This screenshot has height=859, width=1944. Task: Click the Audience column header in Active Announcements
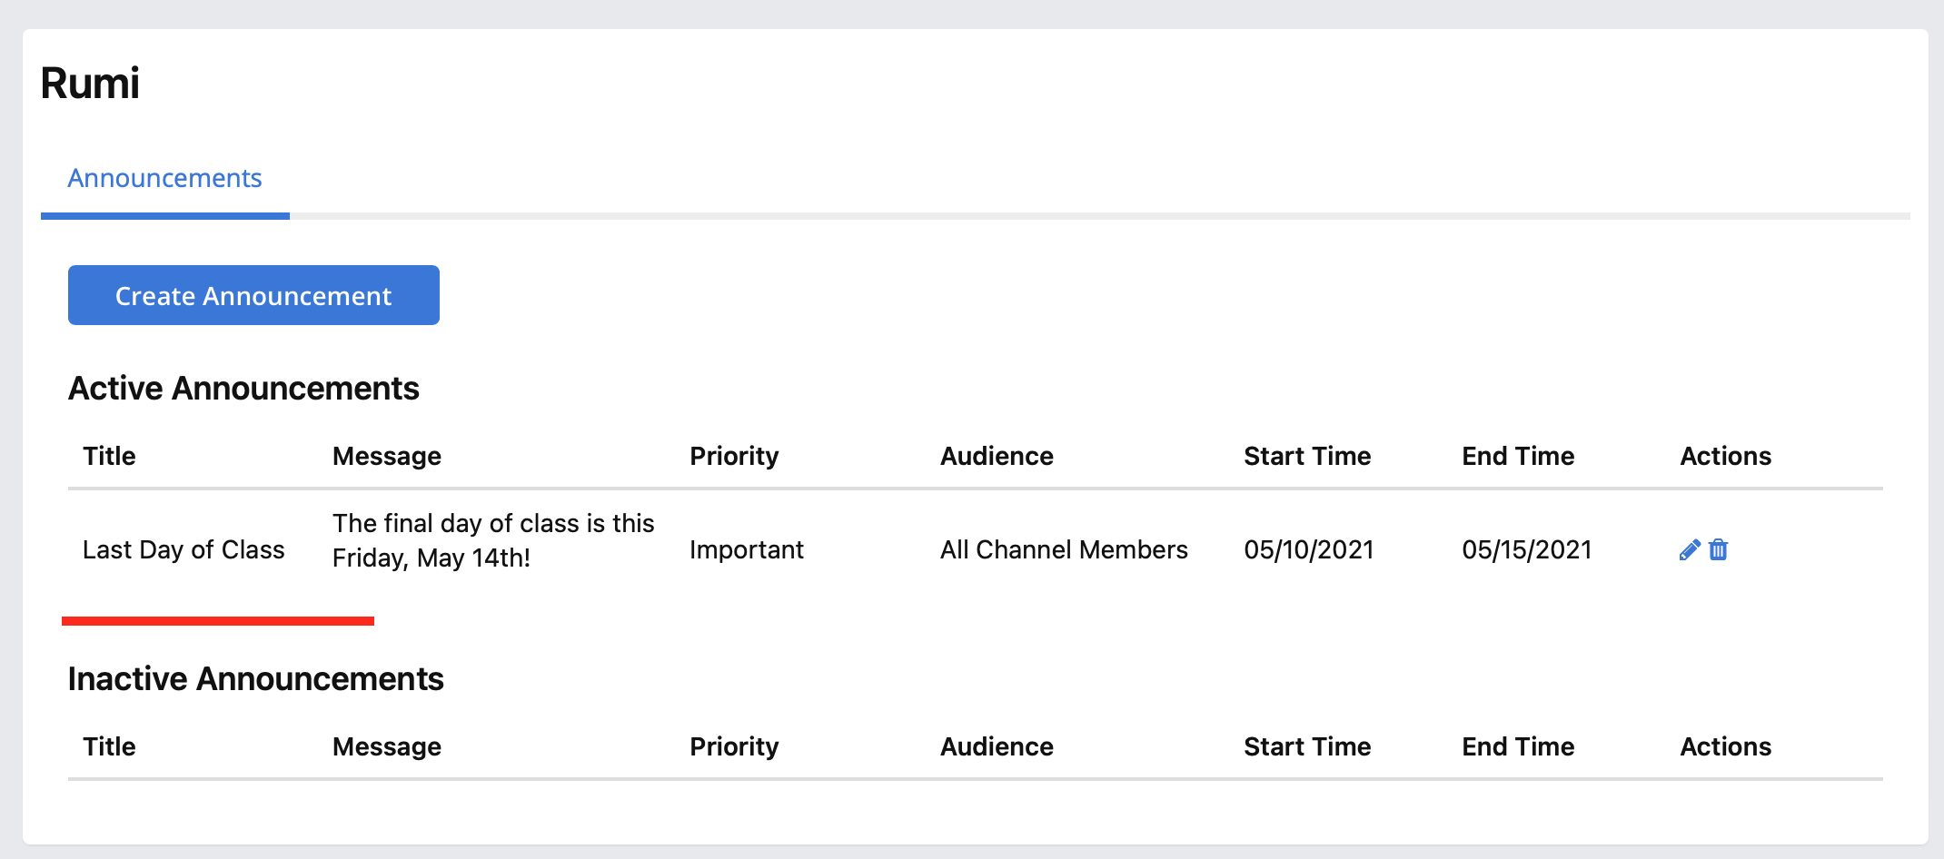pyautogui.click(x=997, y=456)
